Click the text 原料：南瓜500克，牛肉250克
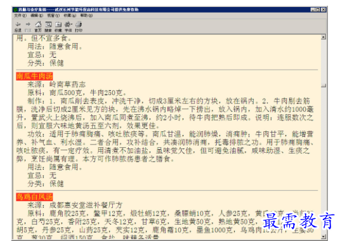340x241 pixels. pos(77,93)
